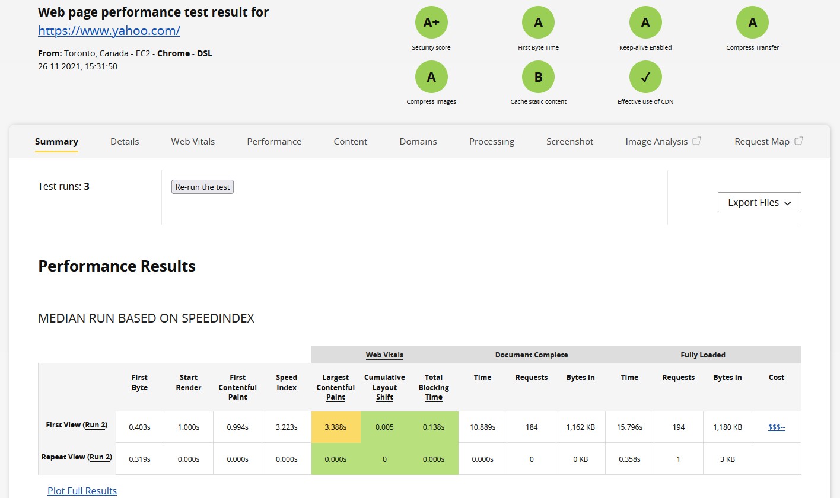Click the Effective use of CDN checkmark
The height and width of the screenshot is (498, 840).
[645, 76]
